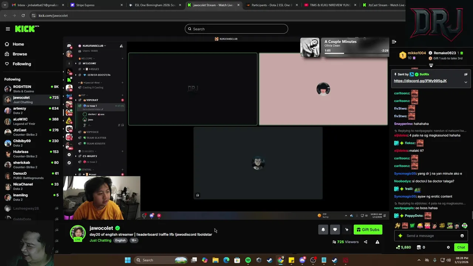The height and width of the screenshot is (266, 473).
Task: Switch to the JtzCast Stream tab
Action: point(383,5)
